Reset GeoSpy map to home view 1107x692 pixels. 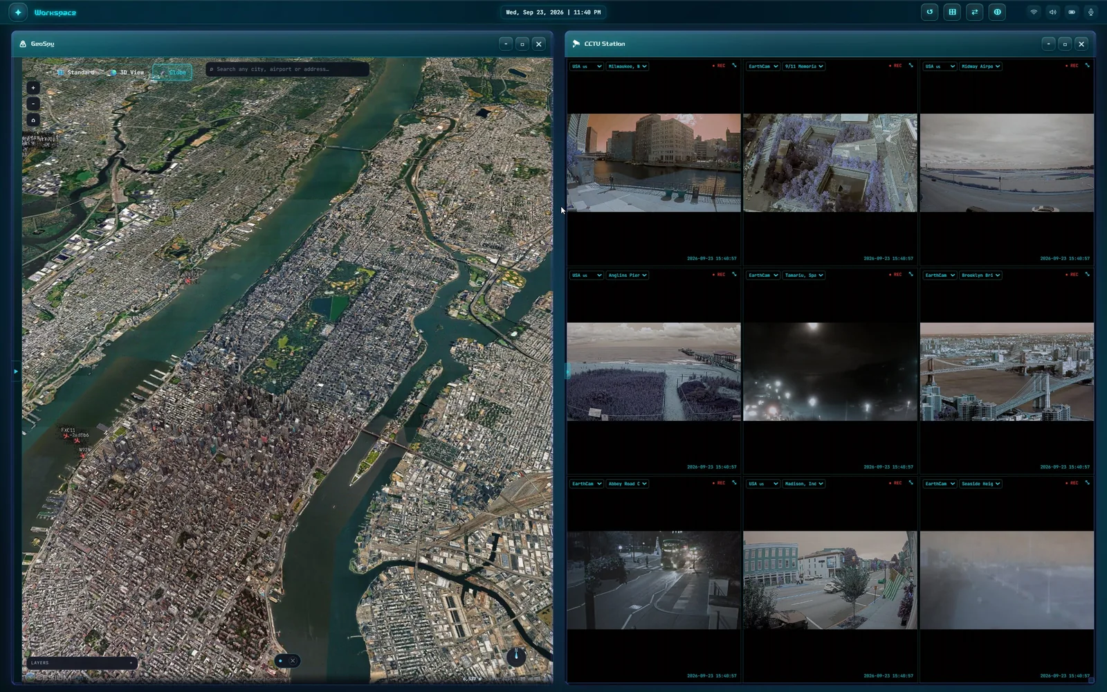pyautogui.click(x=33, y=120)
